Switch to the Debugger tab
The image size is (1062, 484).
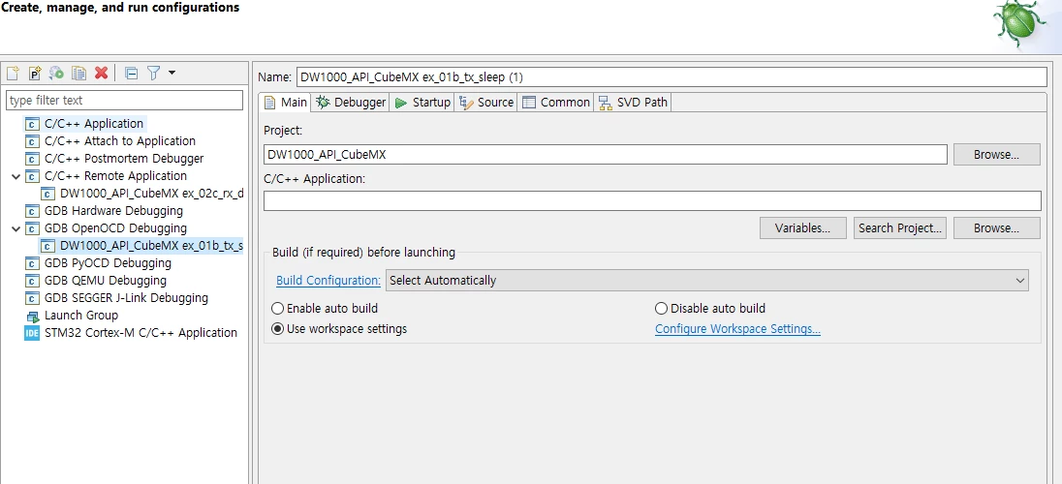pos(351,103)
